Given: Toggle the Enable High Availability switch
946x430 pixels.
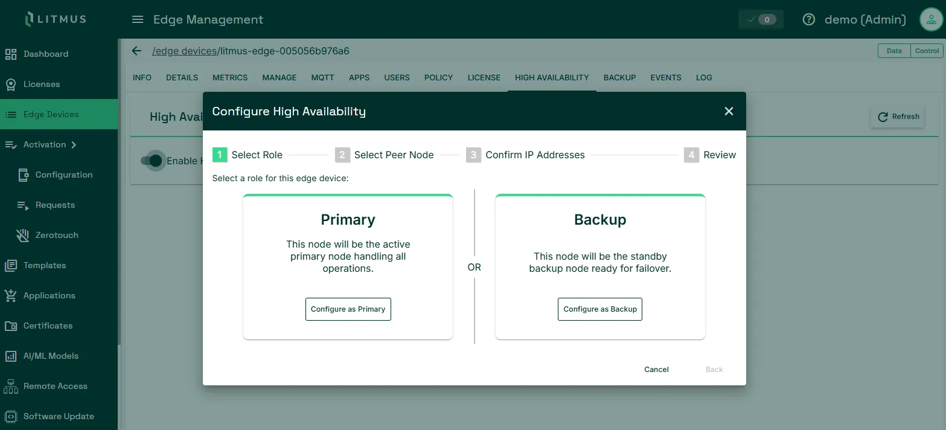Looking at the screenshot, I should (x=152, y=161).
